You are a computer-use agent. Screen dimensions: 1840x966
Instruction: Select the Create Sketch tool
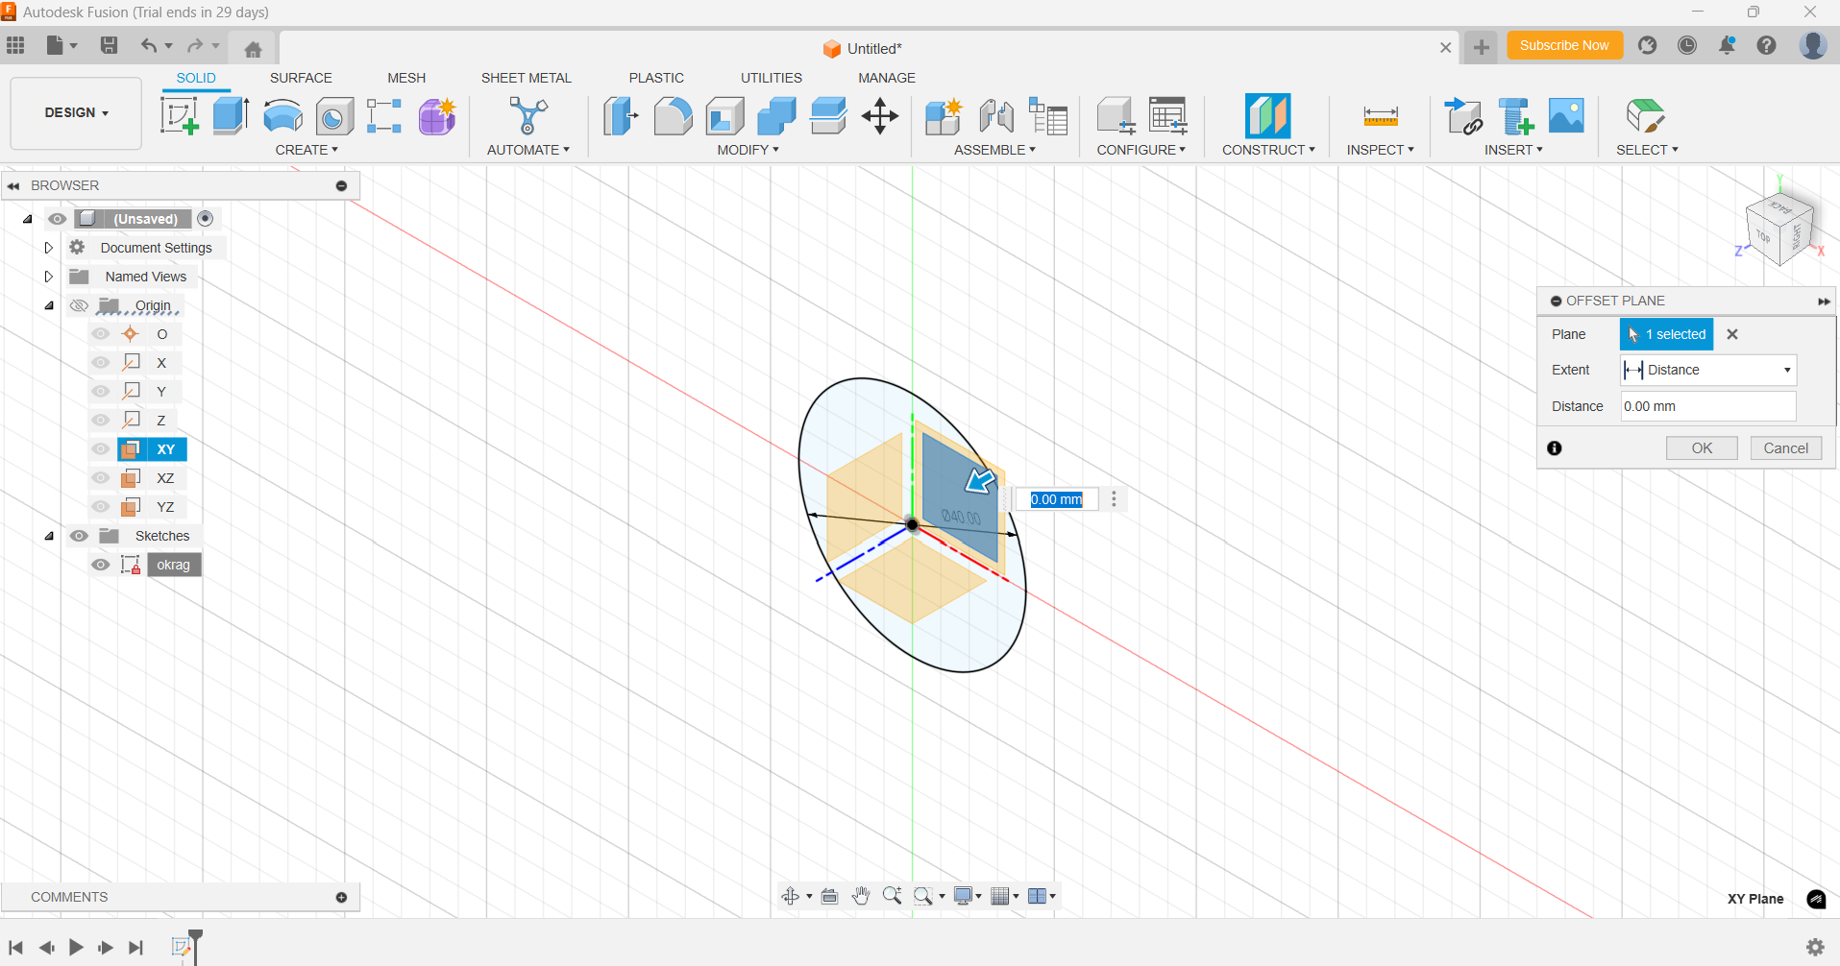point(180,116)
